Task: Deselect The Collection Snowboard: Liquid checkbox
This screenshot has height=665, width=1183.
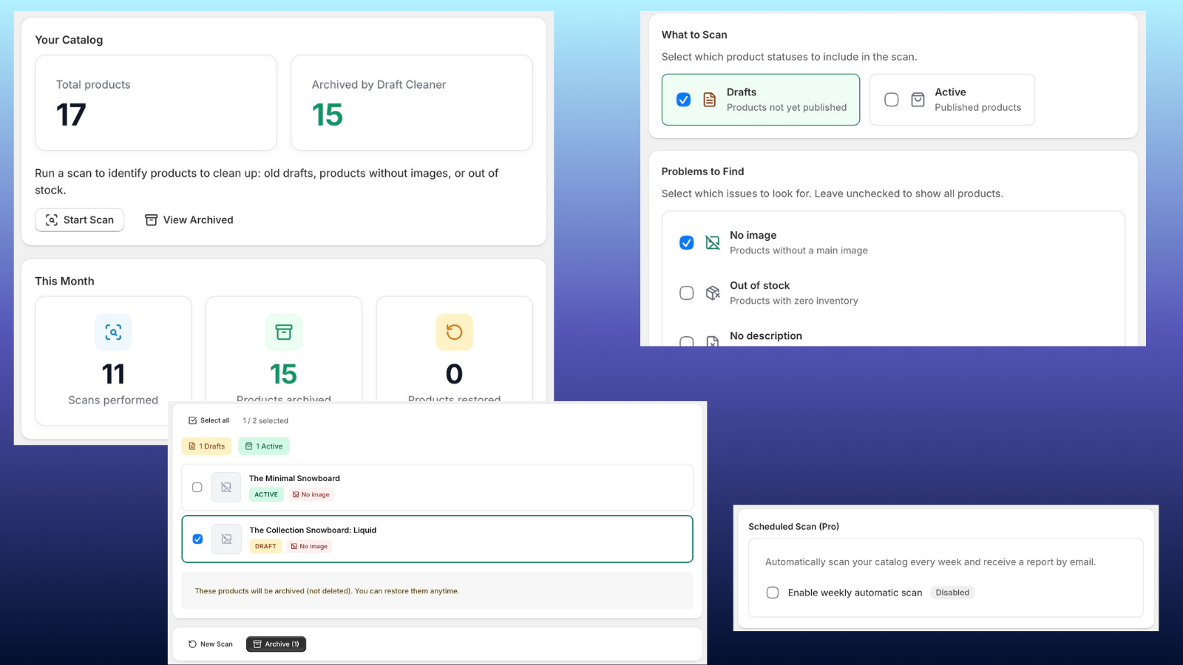Action: point(197,539)
